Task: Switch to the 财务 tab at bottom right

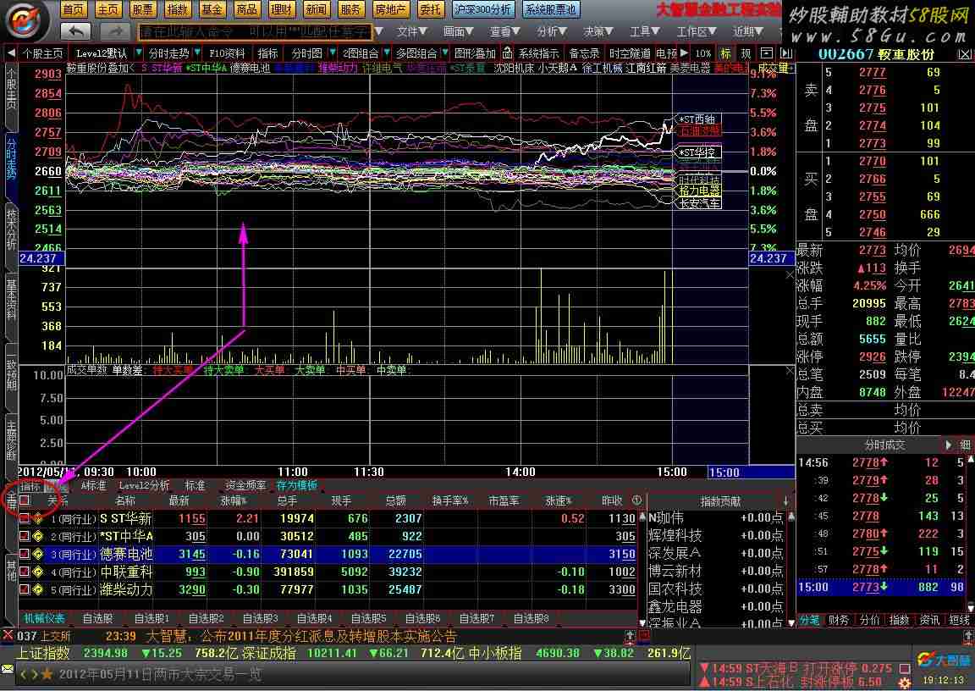Action: click(x=839, y=620)
